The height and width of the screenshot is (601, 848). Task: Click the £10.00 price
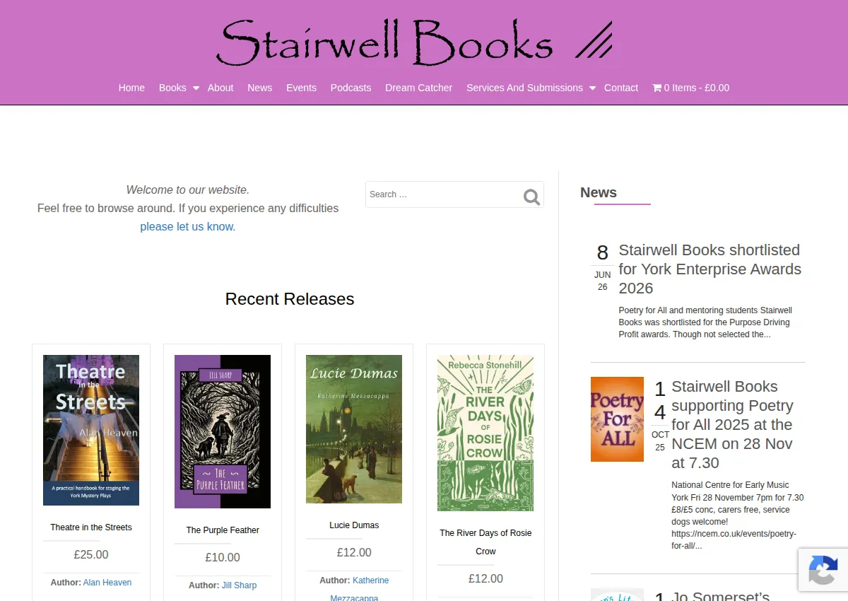223,558
